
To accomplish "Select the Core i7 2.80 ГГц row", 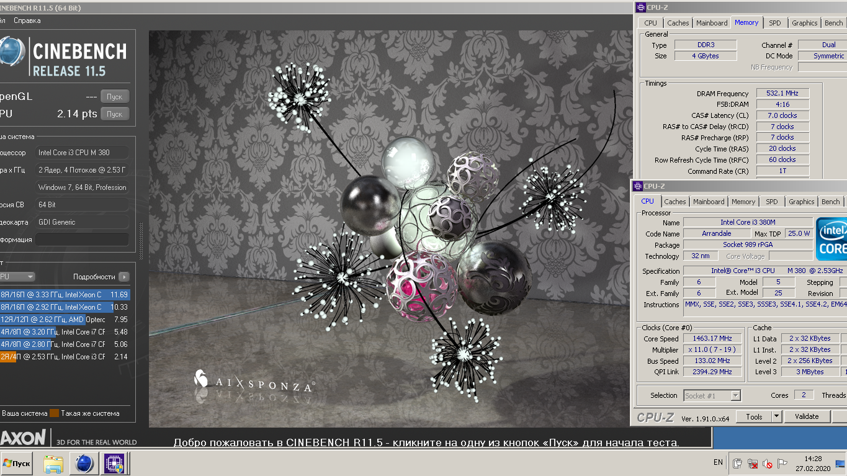I will tap(65, 344).
